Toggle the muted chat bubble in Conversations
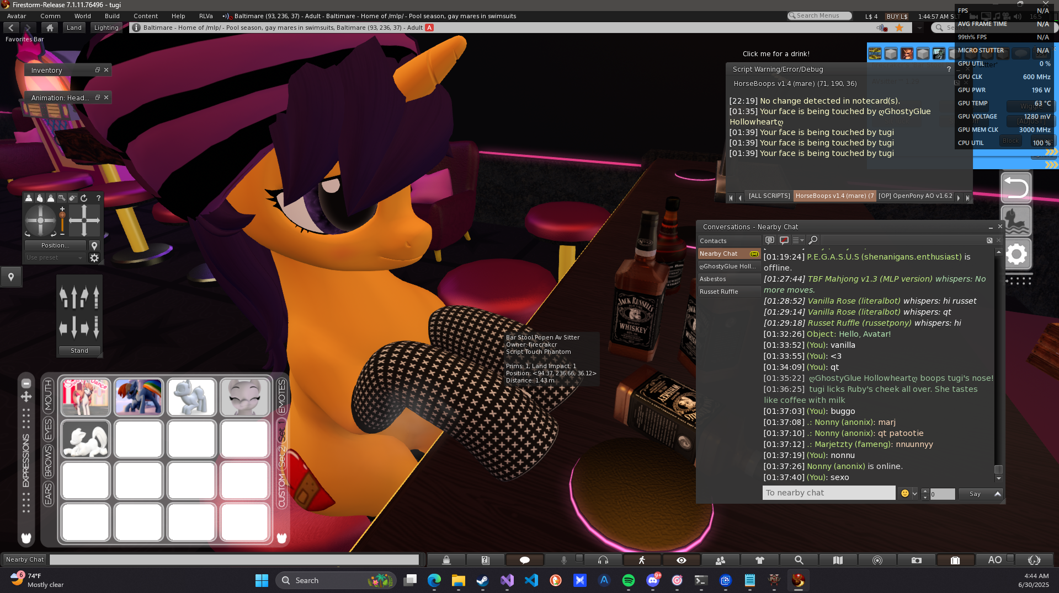The height and width of the screenshot is (593, 1059). [x=784, y=240]
